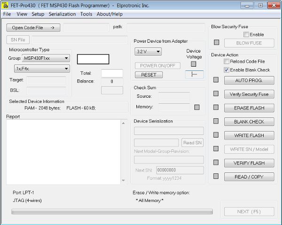The image size is (282, 225).
Task: Click status indicator beside ERASE FLASH
Action: (x=216, y=107)
